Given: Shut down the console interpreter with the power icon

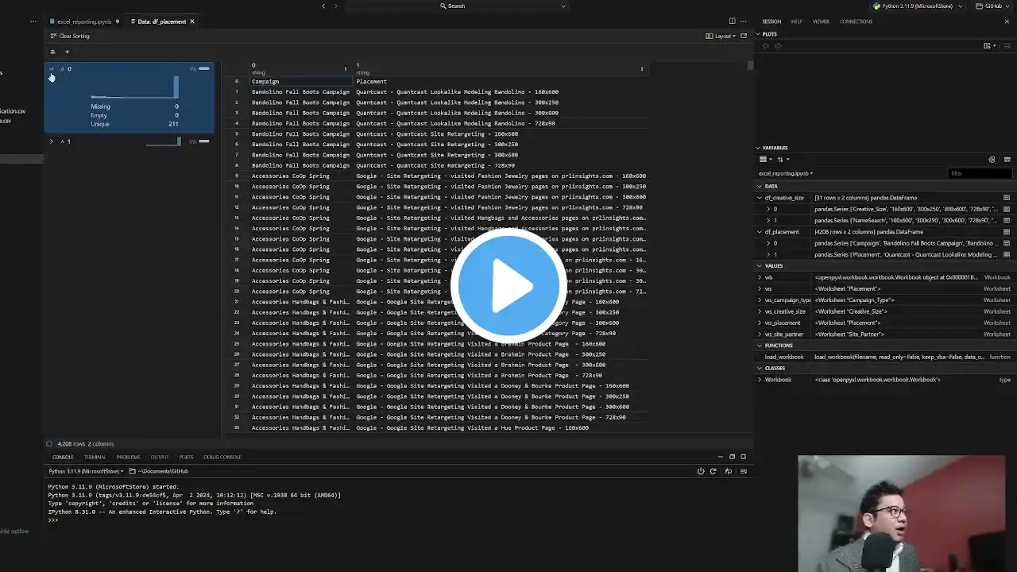Looking at the screenshot, I should (x=701, y=471).
